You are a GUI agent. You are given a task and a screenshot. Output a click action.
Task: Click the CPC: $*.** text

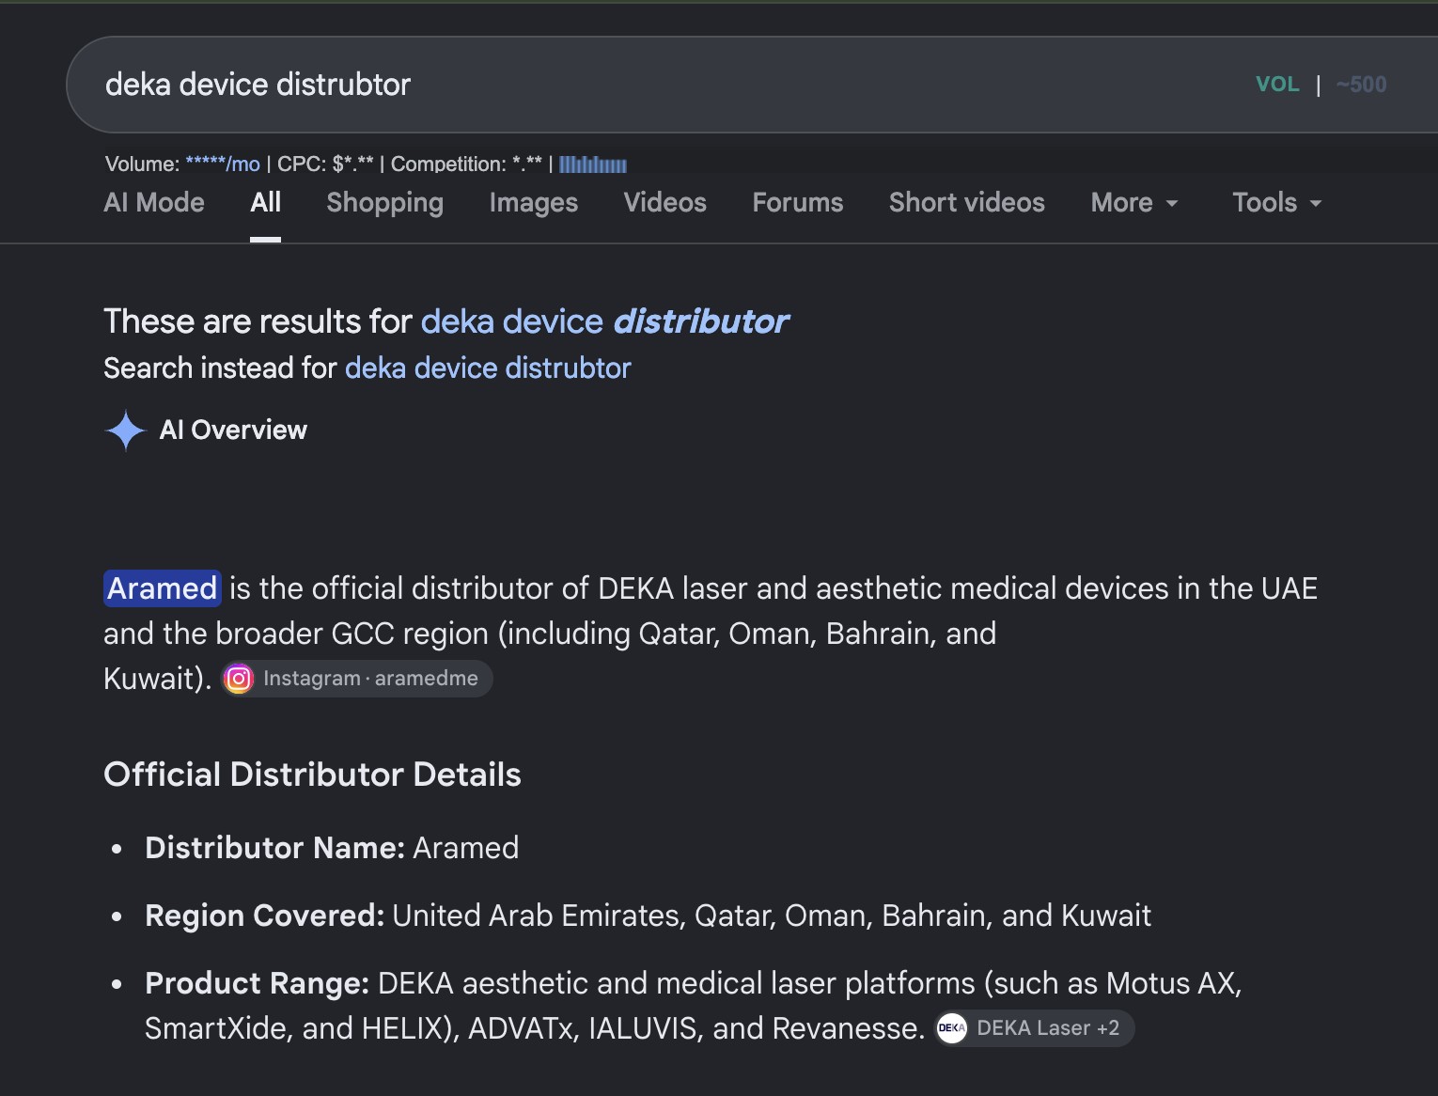[x=325, y=164]
